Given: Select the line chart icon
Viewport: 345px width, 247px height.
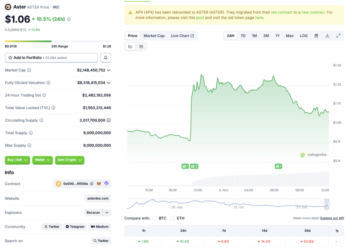Looking at the screenshot, I should coord(130,46).
